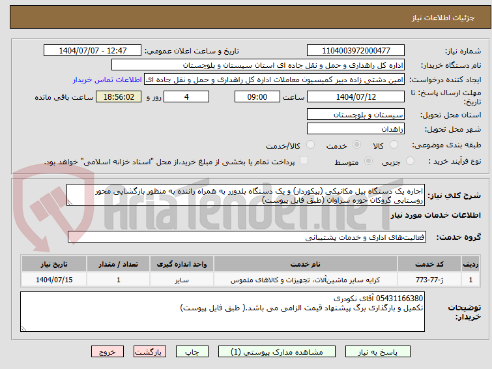The image size is (492, 369).
Task: Click the ایجاد کننده درخواست field
Action: [x=274, y=80]
